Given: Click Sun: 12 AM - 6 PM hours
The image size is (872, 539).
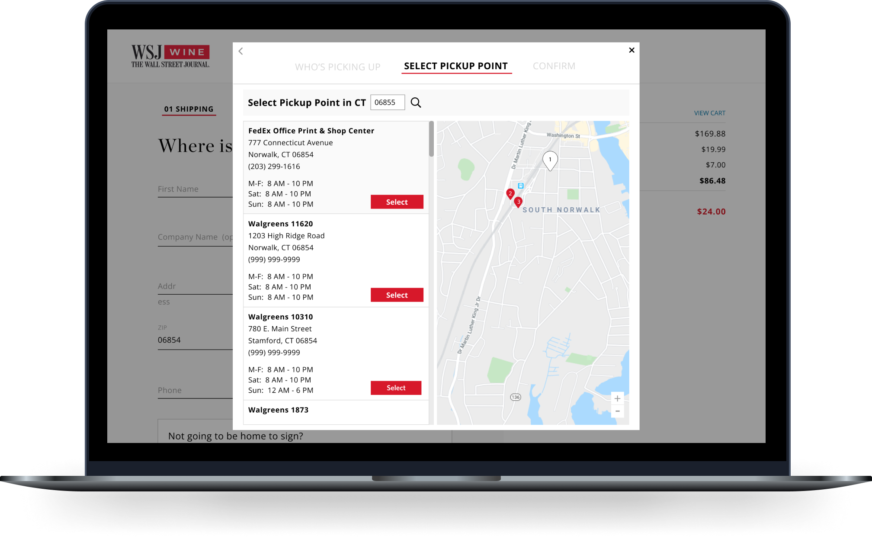Looking at the screenshot, I should (x=281, y=390).
